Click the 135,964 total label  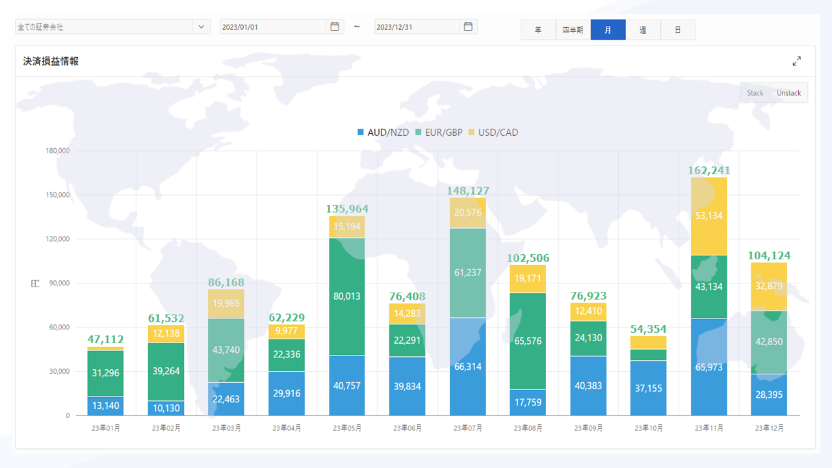tap(347, 209)
